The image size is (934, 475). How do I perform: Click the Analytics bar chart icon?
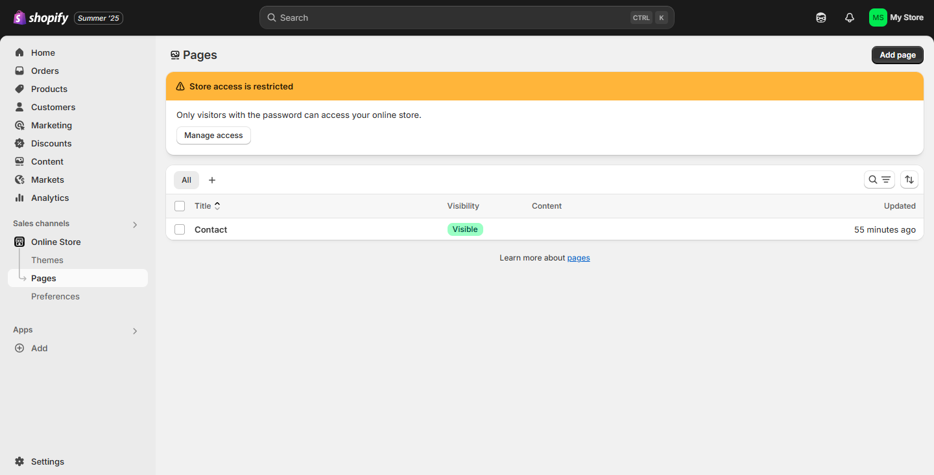[19, 198]
